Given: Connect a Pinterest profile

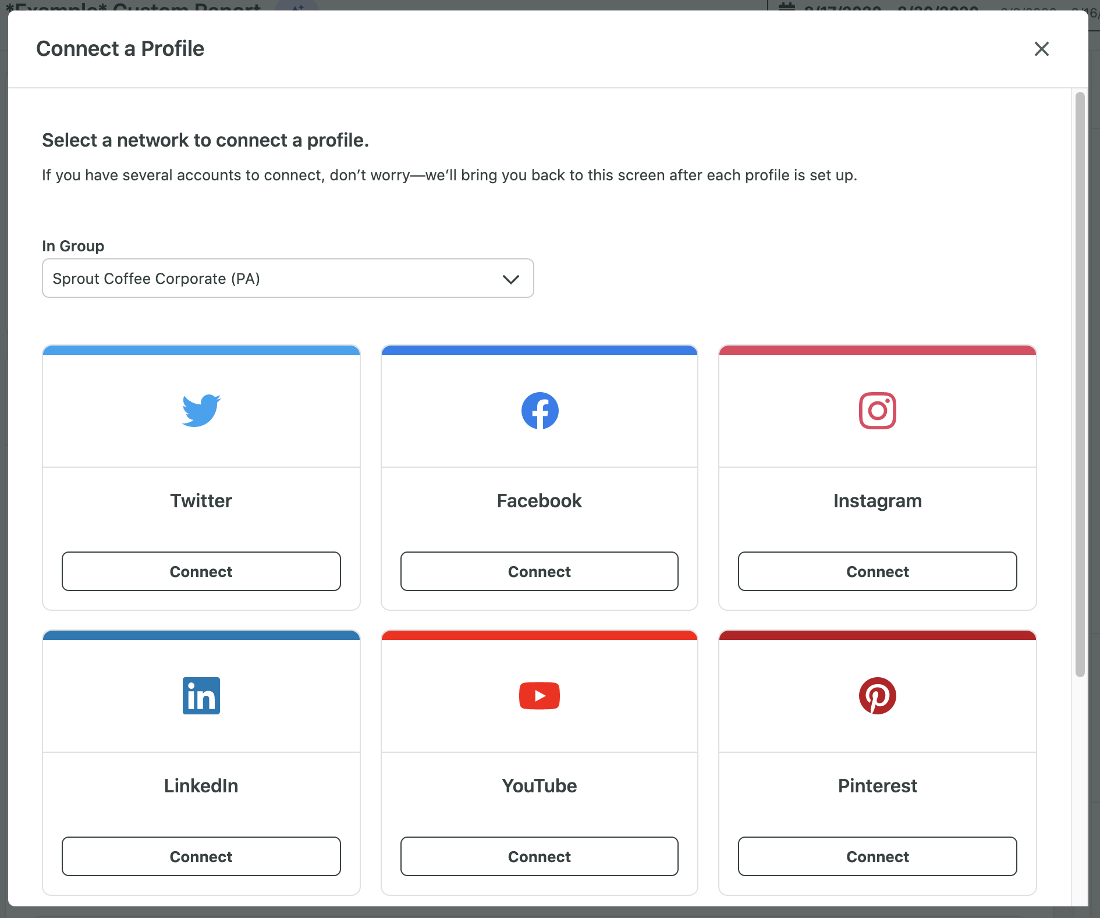Looking at the screenshot, I should tap(878, 856).
